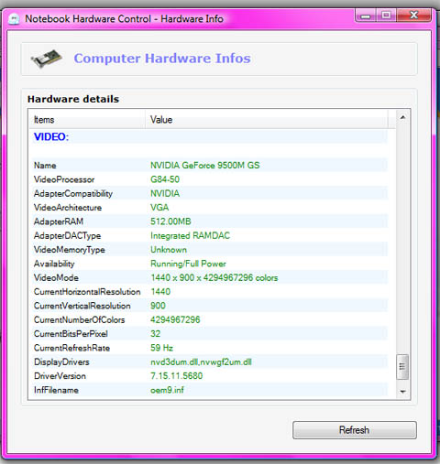Minimize the Hardware Info window

point(366,16)
